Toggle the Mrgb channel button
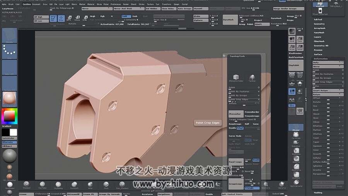Screen dimensions: 348x196 92,16
